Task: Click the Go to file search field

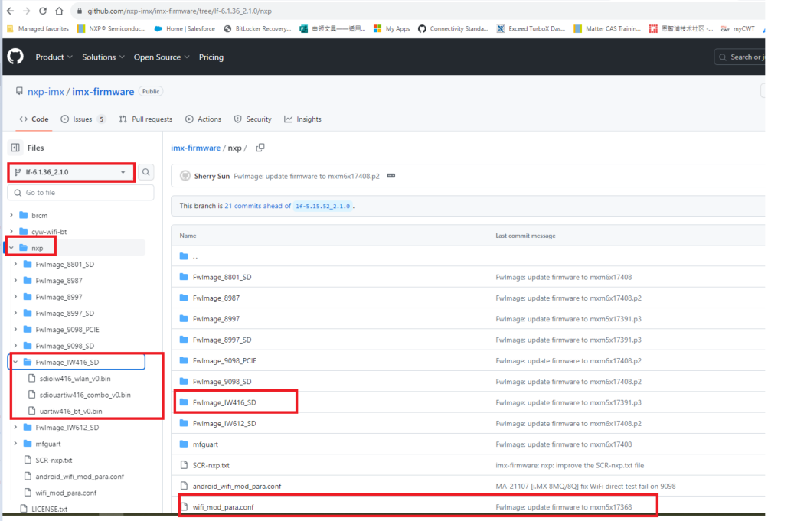Action: click(x=80, y=192)
